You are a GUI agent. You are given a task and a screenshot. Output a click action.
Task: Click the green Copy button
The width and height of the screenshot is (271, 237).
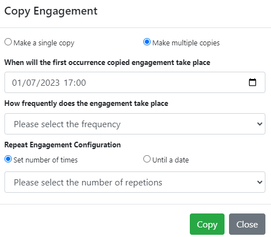(207, 224)
